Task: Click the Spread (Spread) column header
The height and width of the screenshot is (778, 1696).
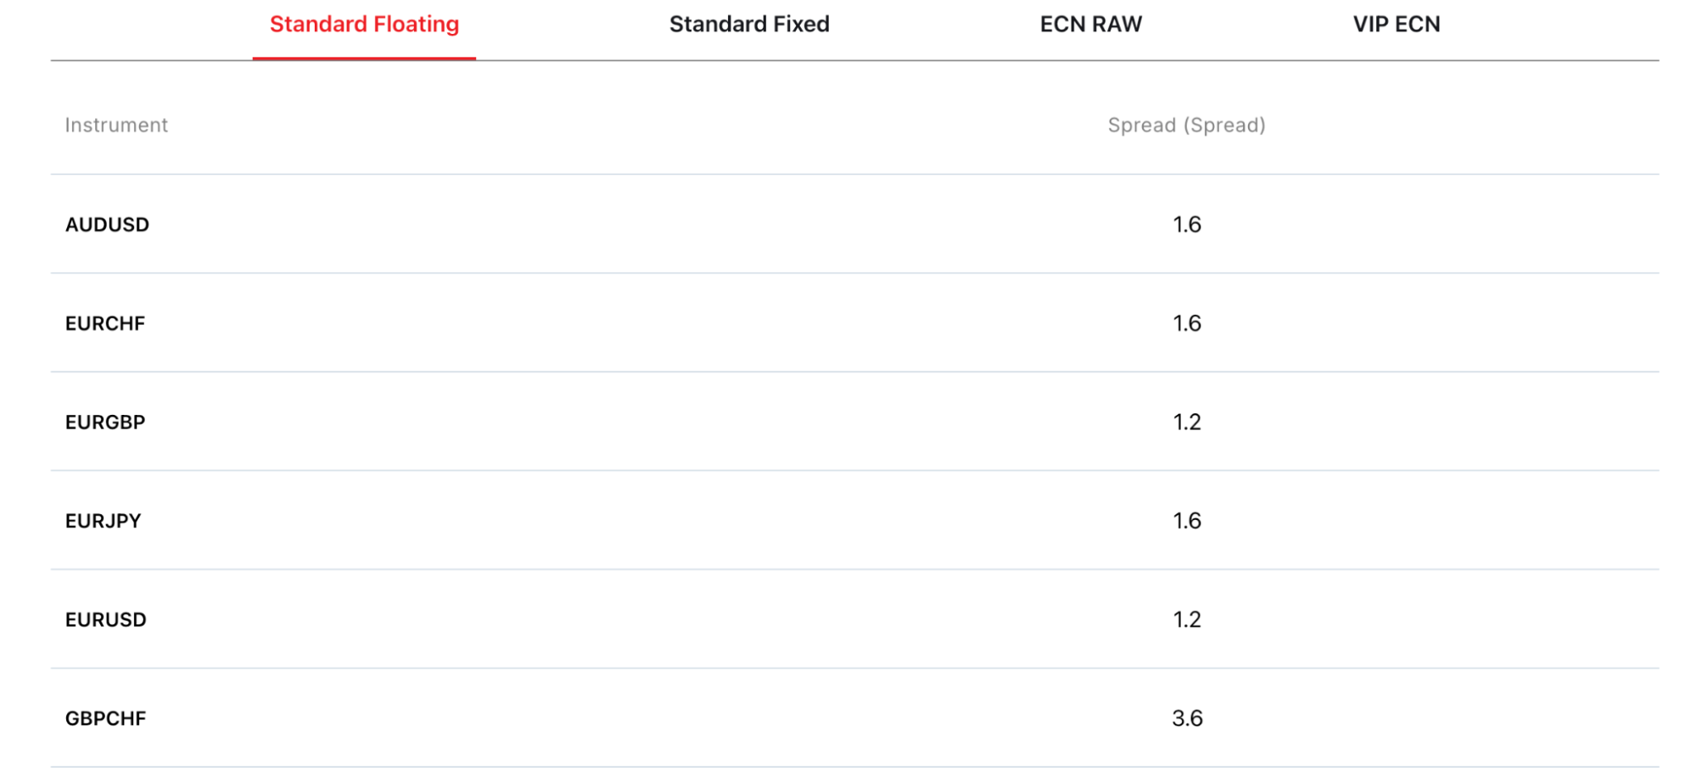Action: tap(1186, 126)
